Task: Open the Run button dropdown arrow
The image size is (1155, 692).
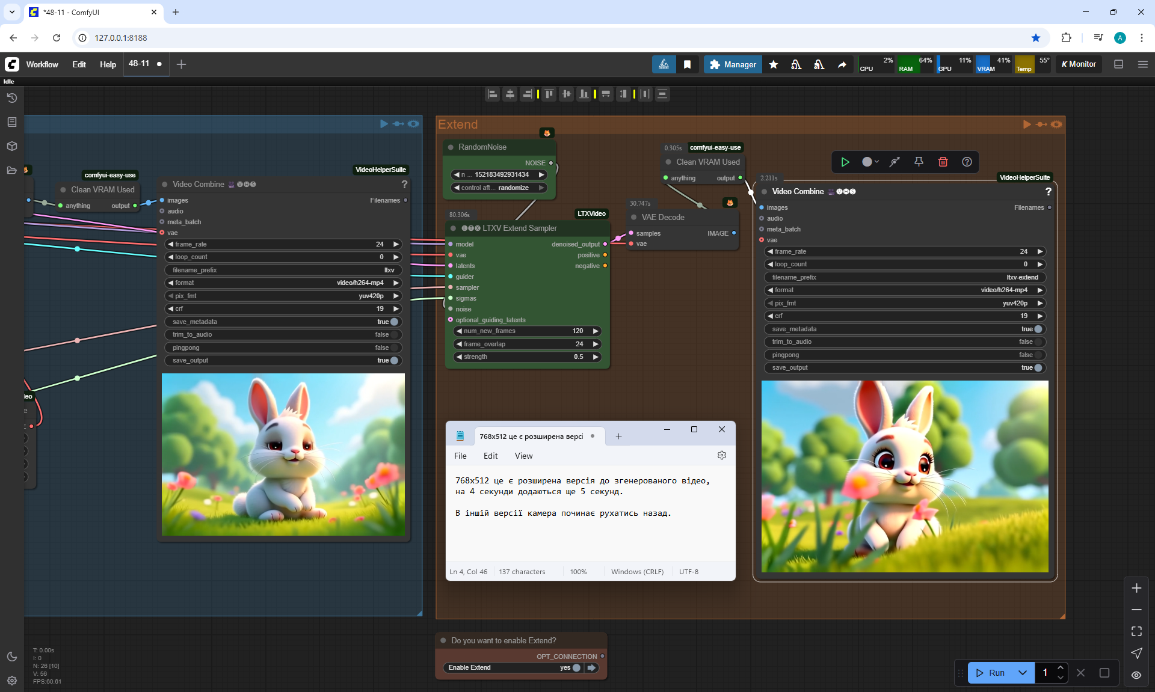Action: coord(1023,673)
